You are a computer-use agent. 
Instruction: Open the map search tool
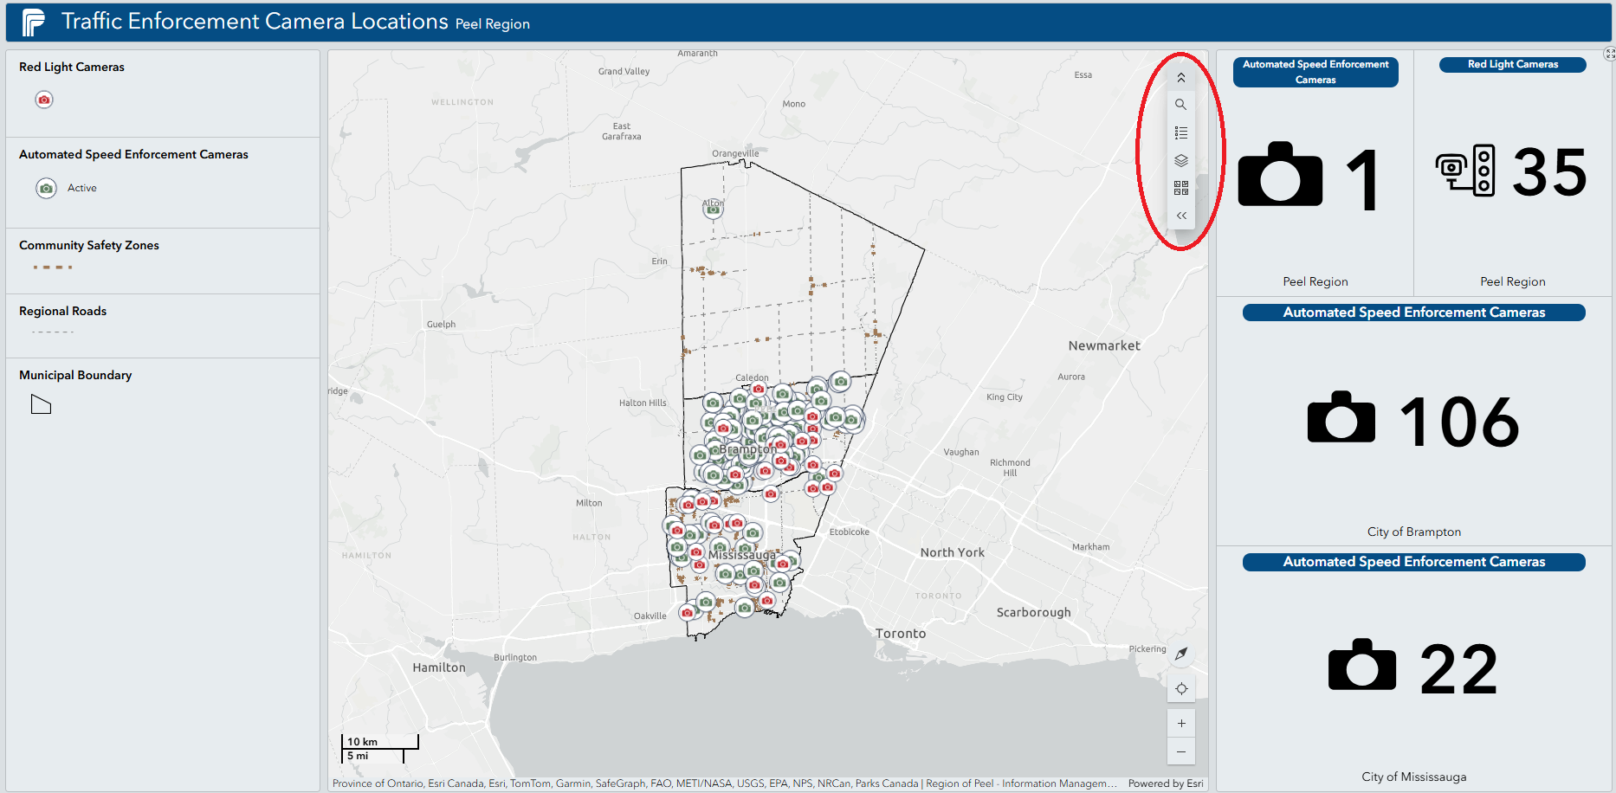point(1181,104)
